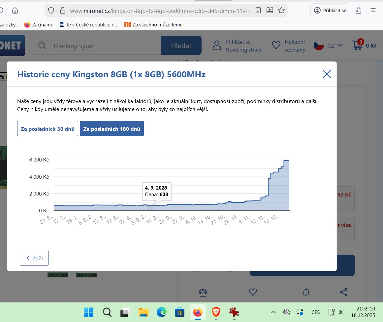383x322 pixels.
Task: Show hidden system tray icons
Action: (x=273, y=312)
